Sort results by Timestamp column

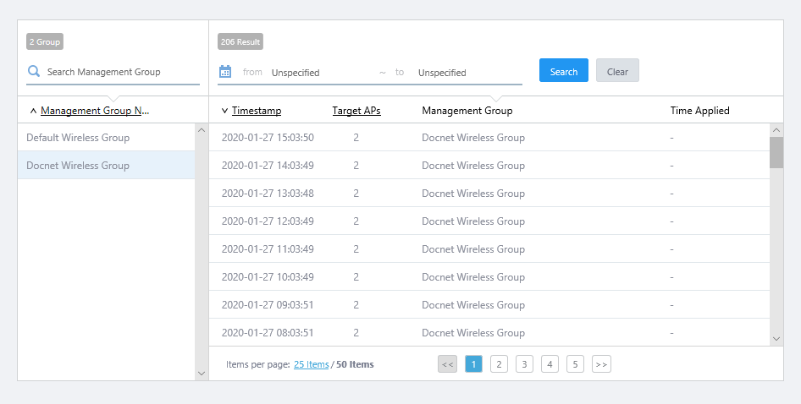point(256,111)
